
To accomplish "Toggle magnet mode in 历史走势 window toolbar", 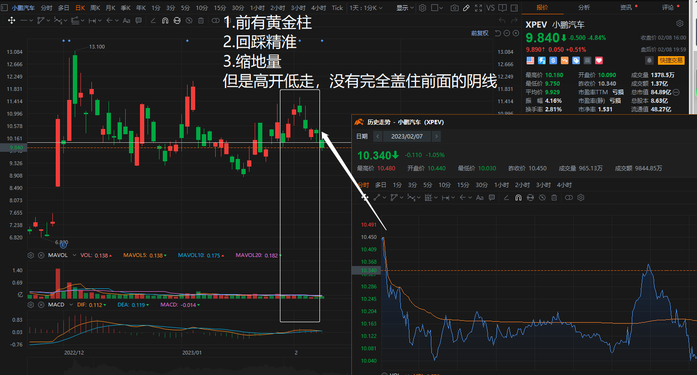I will coord(518,197).
